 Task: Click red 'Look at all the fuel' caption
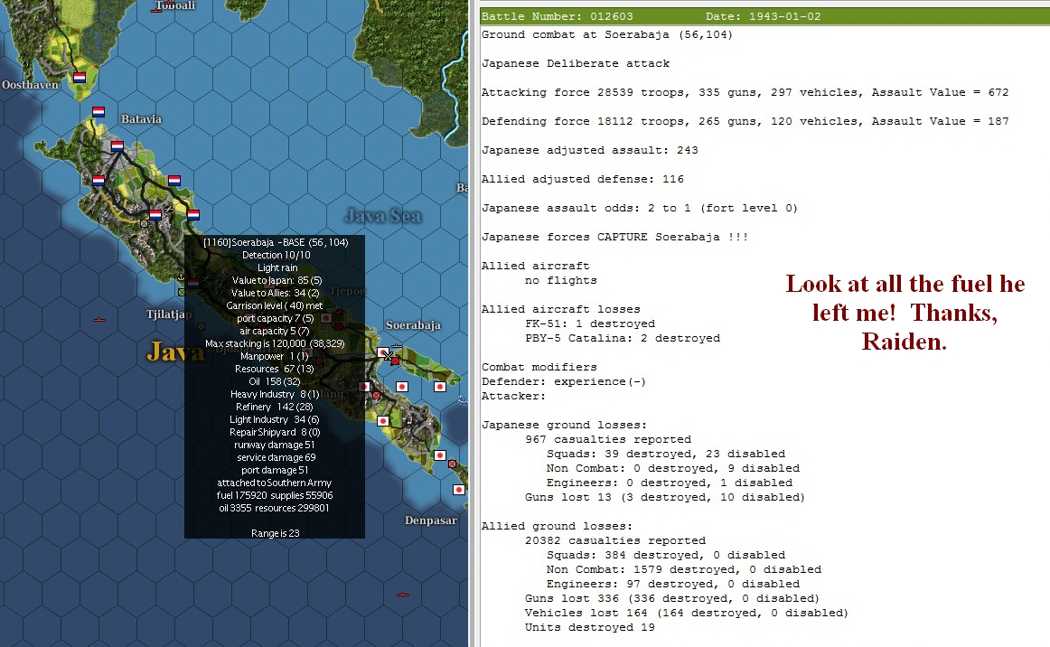point(905,313)
